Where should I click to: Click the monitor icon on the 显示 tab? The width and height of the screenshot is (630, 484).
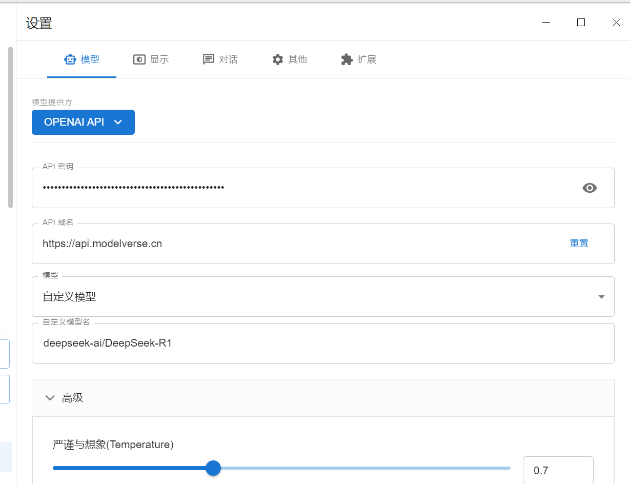click(139, 59)
